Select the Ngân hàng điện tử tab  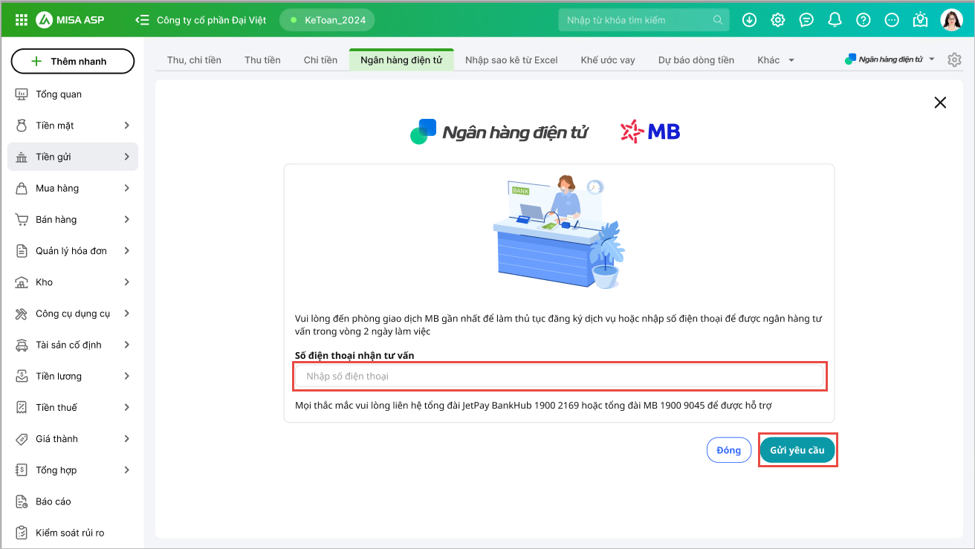(401, 60)
